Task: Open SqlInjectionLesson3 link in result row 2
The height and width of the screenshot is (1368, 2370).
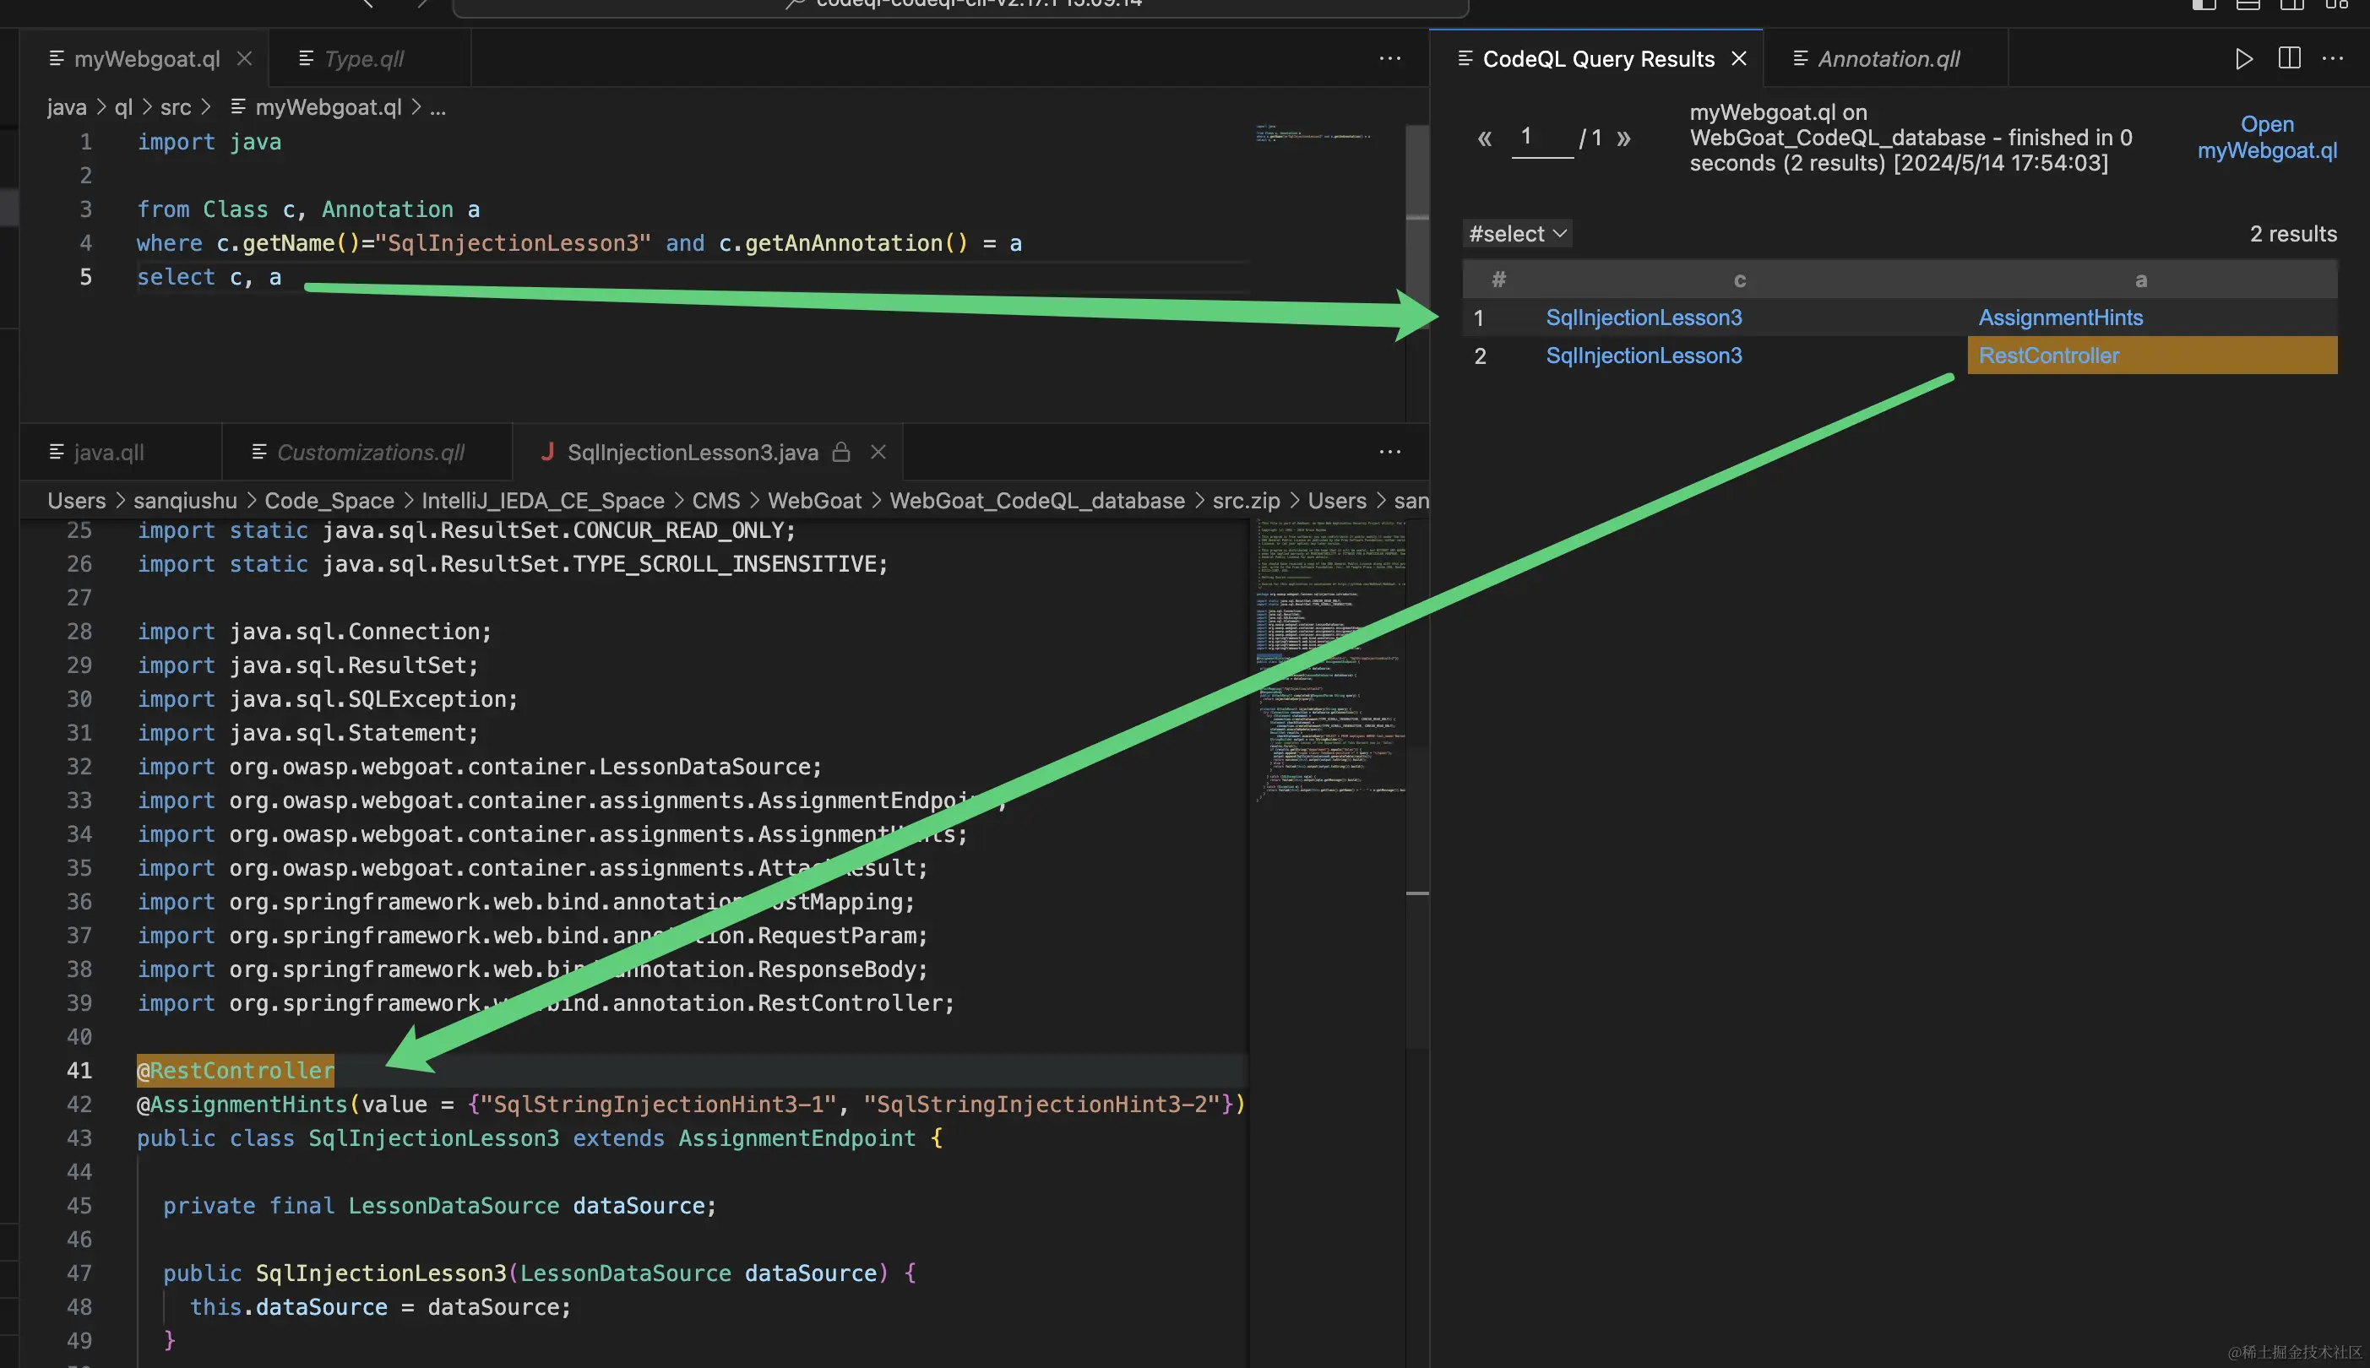Action: coord(1644,356)
